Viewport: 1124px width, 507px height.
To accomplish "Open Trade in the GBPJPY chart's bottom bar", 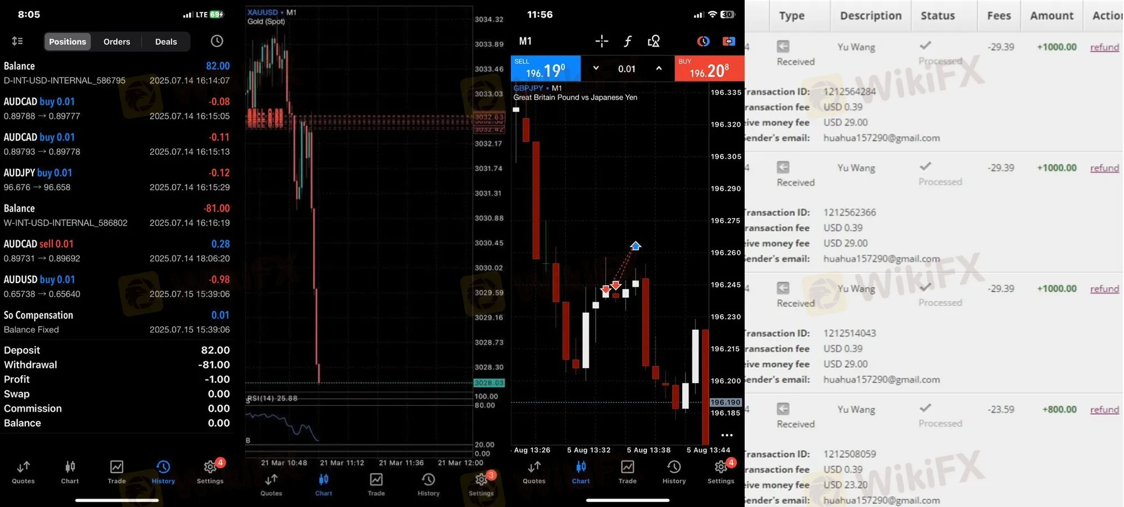I will pyautogui.click(x=627, y=472).
